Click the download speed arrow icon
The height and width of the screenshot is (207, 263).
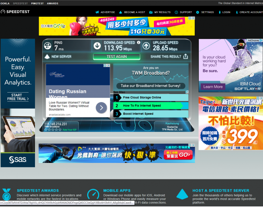[x=97, y=46]
